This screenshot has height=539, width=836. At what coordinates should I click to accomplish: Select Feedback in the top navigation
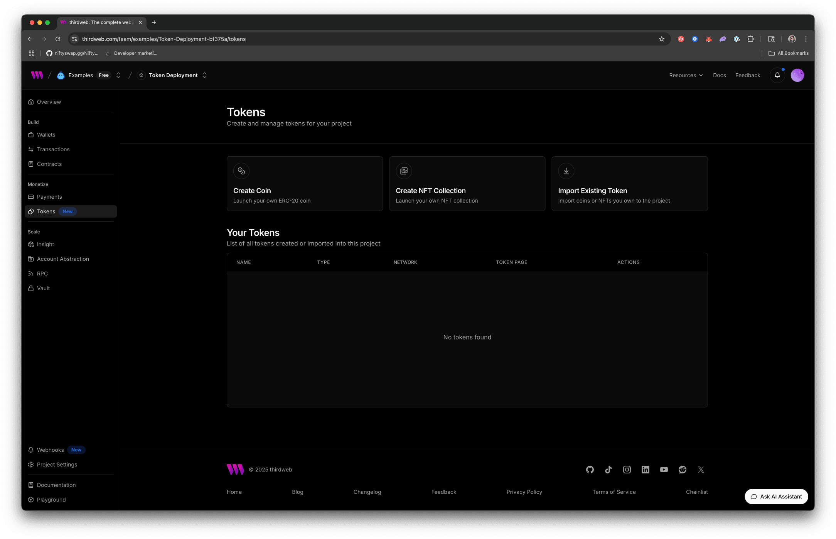pyautogui.click(x=747, y=75)
